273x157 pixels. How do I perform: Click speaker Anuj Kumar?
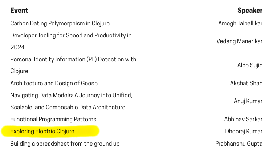tap(248, 101)
